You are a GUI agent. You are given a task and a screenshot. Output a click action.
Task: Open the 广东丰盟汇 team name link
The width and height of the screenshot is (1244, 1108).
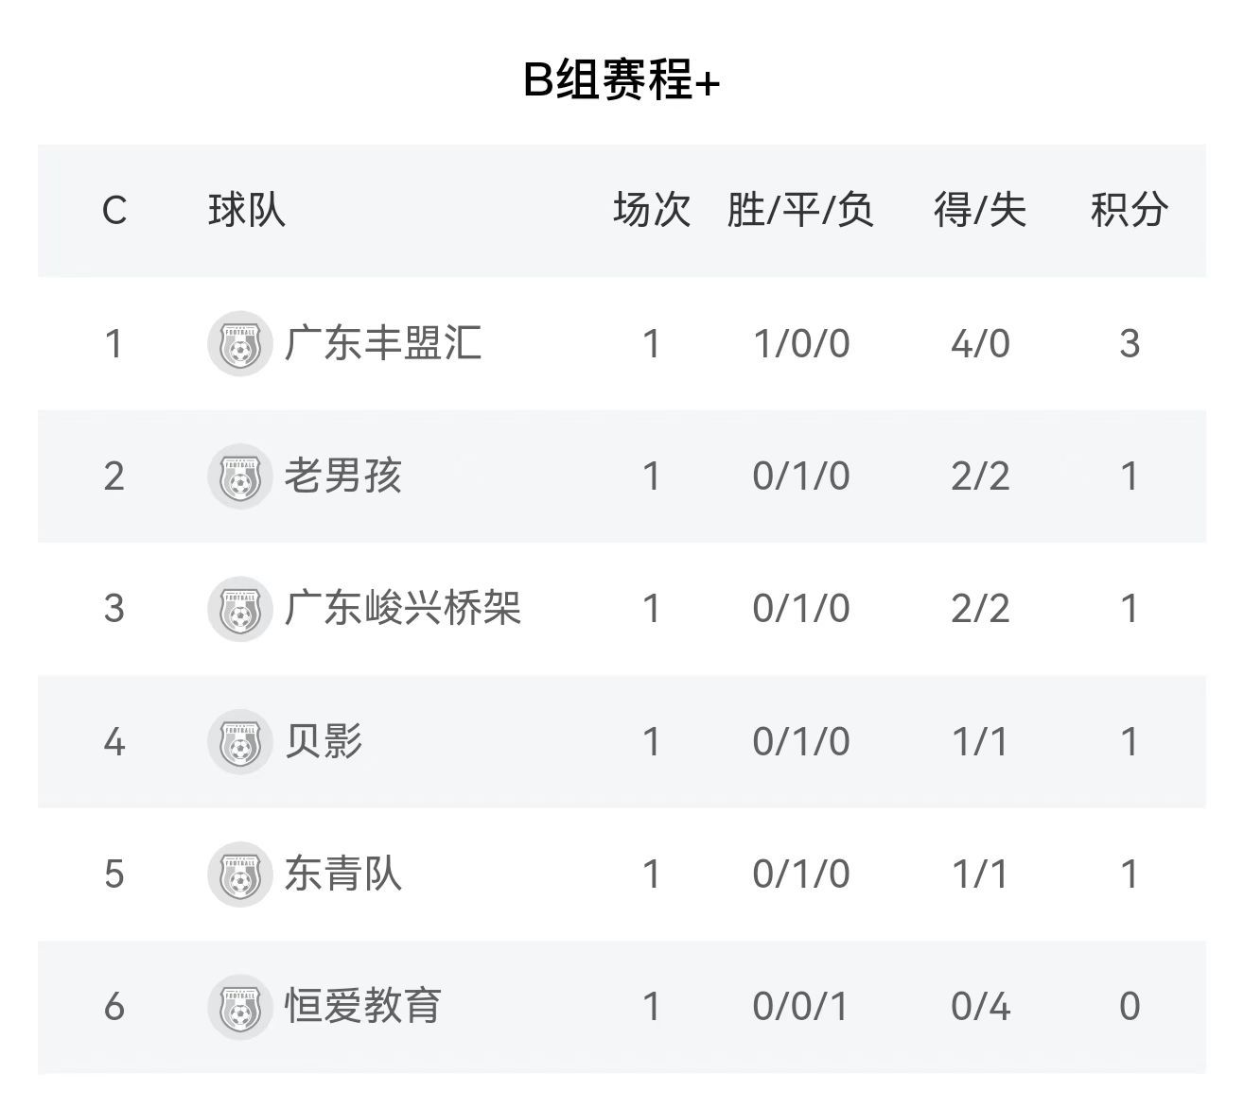click(383, 343)
